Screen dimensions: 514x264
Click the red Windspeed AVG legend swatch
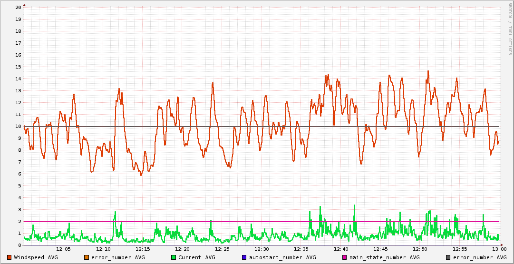point(10,257)
